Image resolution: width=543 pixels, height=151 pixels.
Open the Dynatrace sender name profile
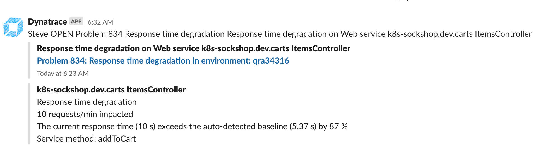[47, 22]
